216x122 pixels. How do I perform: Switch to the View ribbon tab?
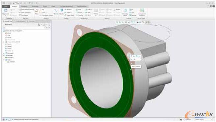(53, 6)
